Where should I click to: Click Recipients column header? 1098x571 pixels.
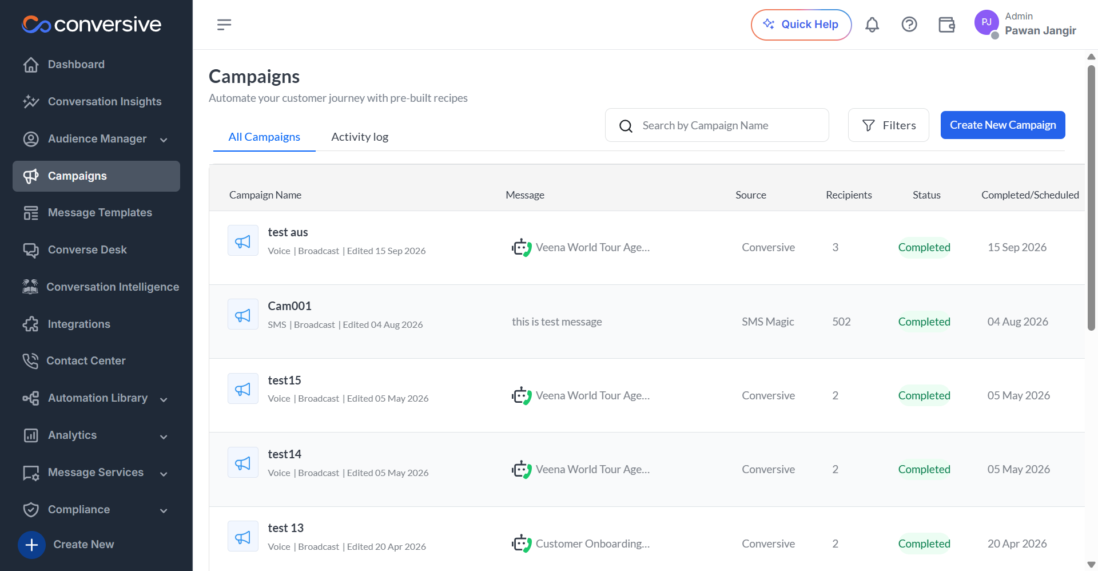pyautogui.click(x=849, y=195)
